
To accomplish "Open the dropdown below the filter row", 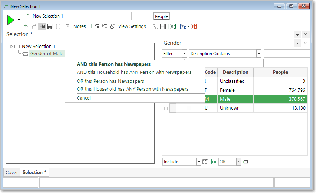I will (x=266, y=63).
